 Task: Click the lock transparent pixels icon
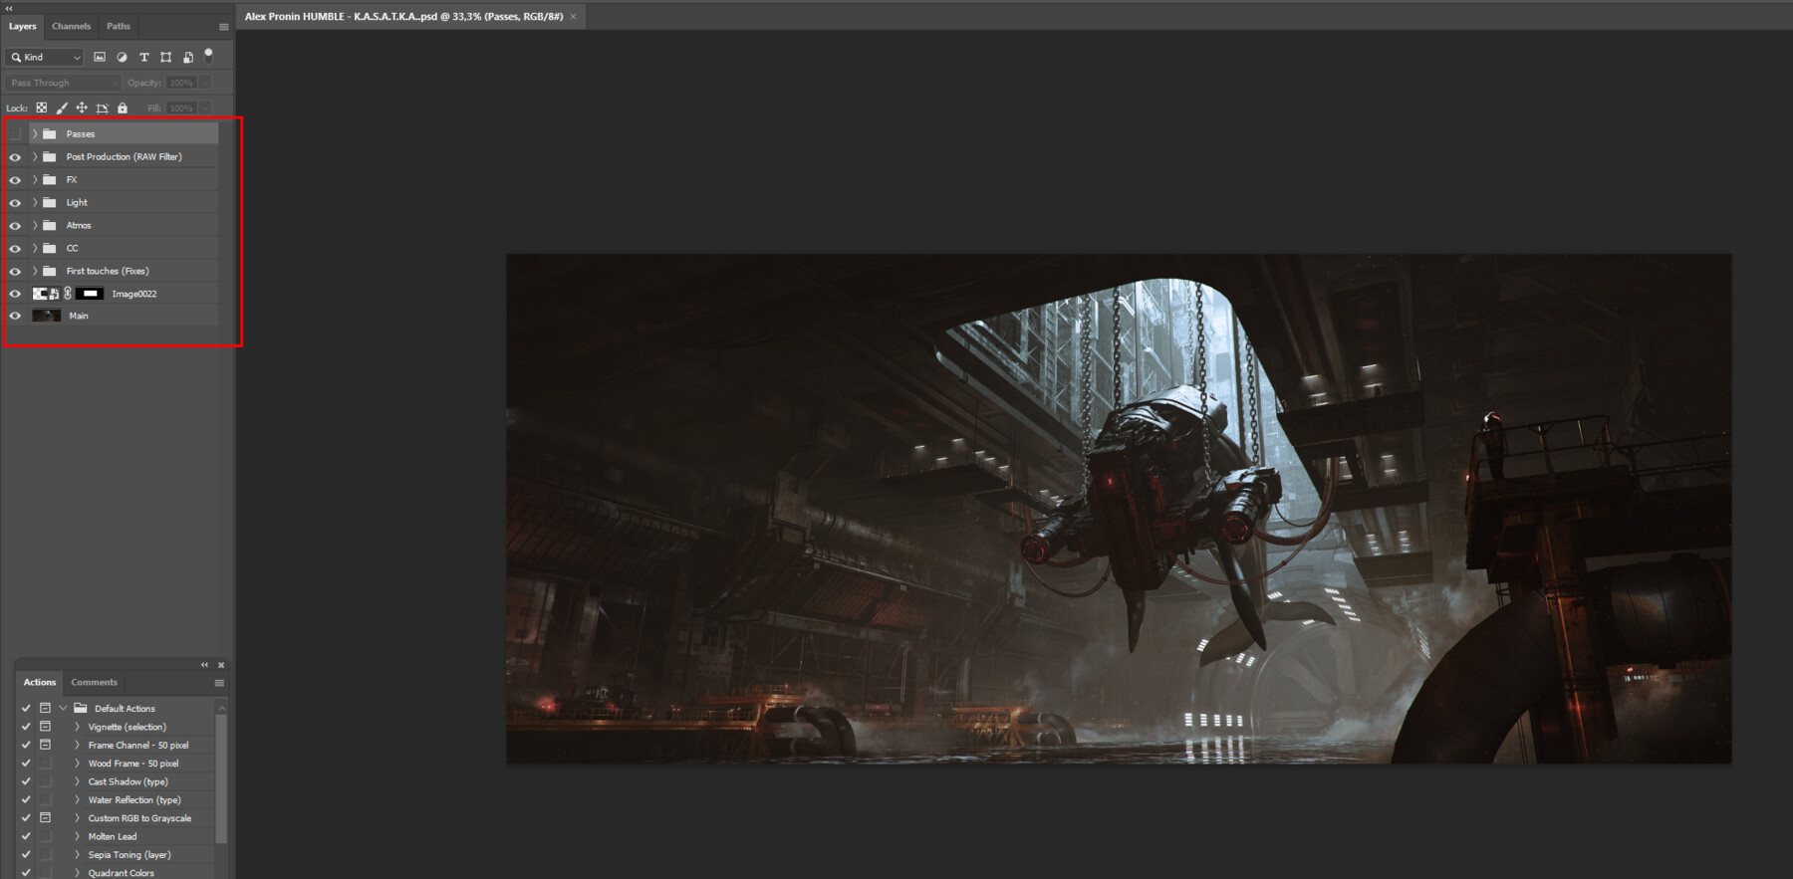click(x=41, y=108)
